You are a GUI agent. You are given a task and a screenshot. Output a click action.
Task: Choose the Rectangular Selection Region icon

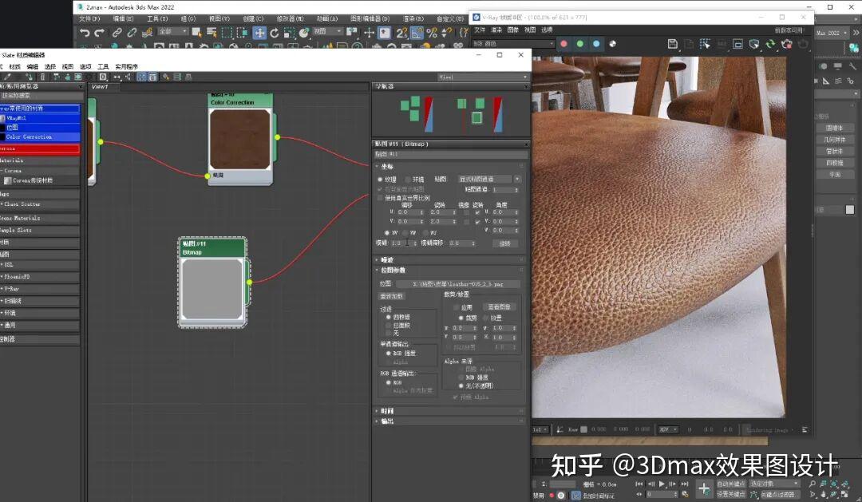[x=227, y=33]
